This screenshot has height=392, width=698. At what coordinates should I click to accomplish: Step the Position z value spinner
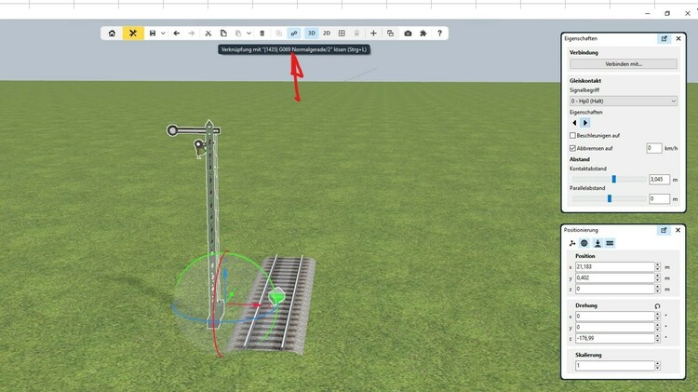657,289
